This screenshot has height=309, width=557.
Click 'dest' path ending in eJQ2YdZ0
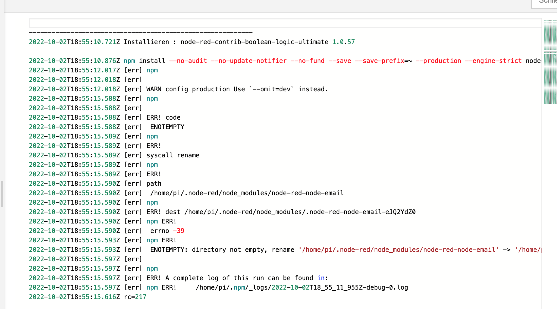point(300,212)
